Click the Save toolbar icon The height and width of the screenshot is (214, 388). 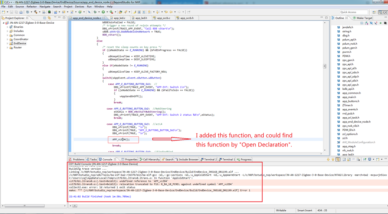11,12
